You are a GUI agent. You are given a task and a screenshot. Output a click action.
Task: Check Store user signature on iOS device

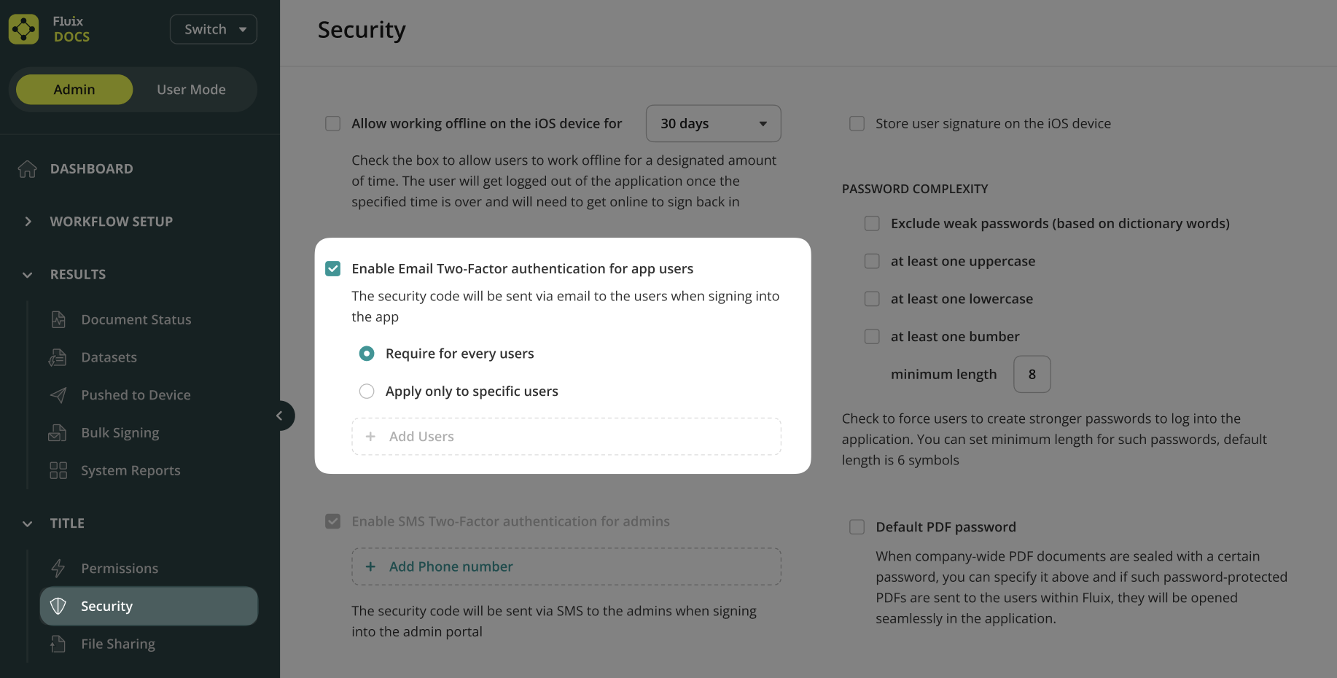tap(857, 124)
